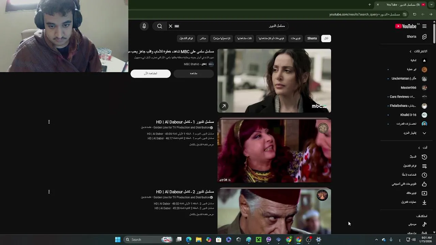436x245 pixels.
Task: Select the Videos filter chip
Action: tap(296, 38)
